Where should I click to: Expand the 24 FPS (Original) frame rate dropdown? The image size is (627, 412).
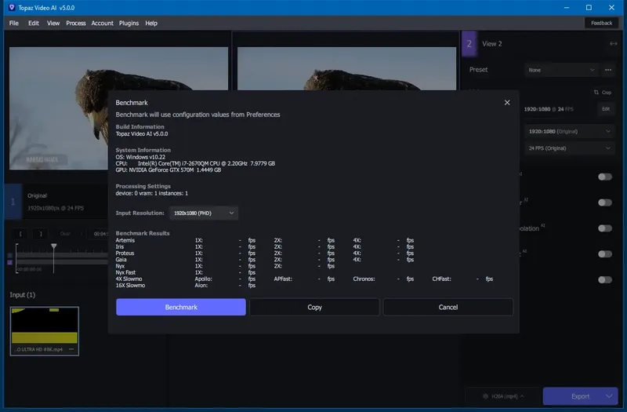tap(569, 148)
